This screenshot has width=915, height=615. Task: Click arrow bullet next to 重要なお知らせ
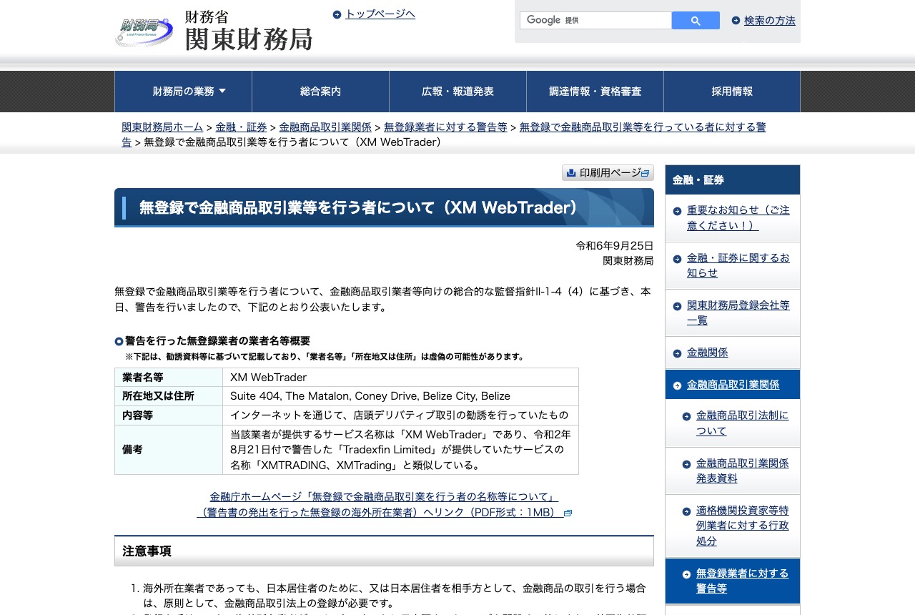point(677,211)
